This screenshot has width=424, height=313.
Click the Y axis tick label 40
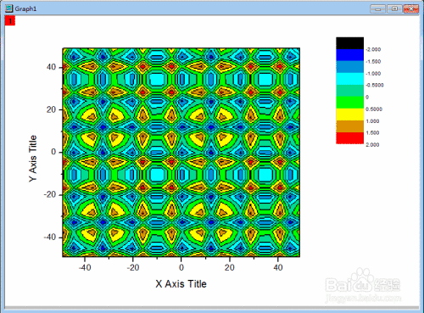click(51, 67)
